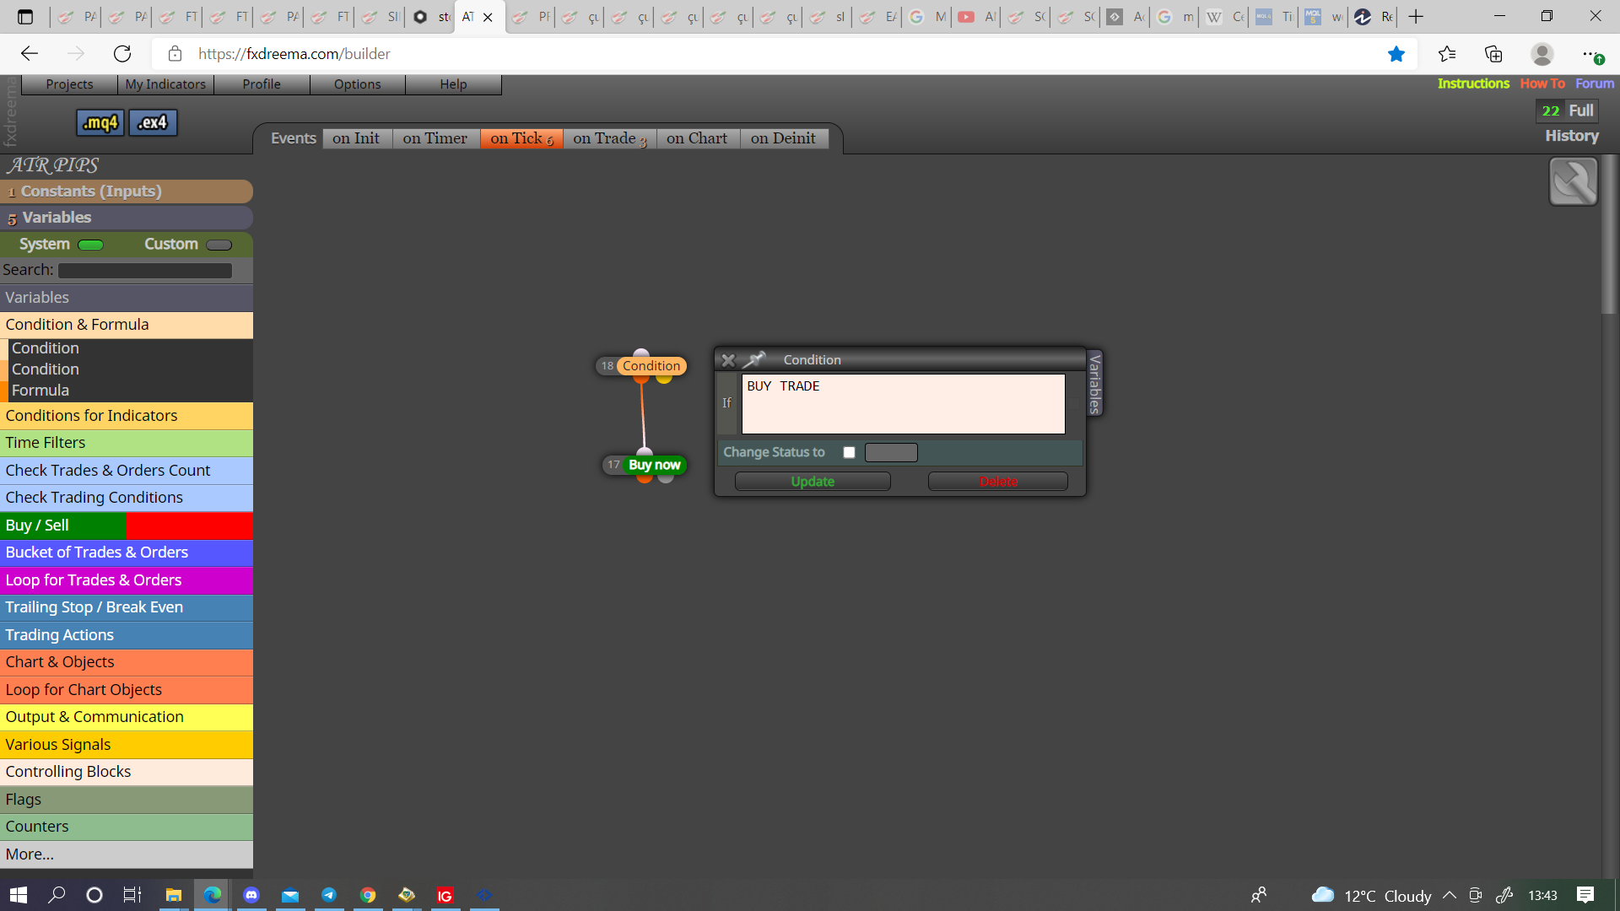Open My Indicators menu
The width and height of the screenshot is (1620, 911).
click(165, 84)
